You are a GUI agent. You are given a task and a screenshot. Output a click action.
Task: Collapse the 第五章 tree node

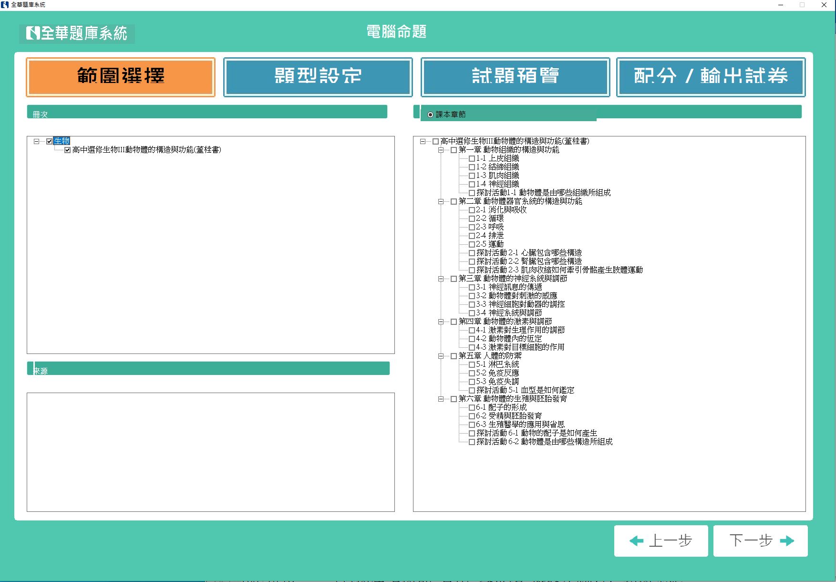(441, 356)
